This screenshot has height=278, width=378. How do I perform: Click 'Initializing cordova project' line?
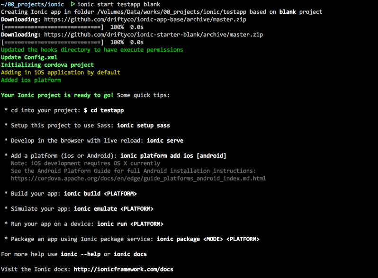pos(47,65)
